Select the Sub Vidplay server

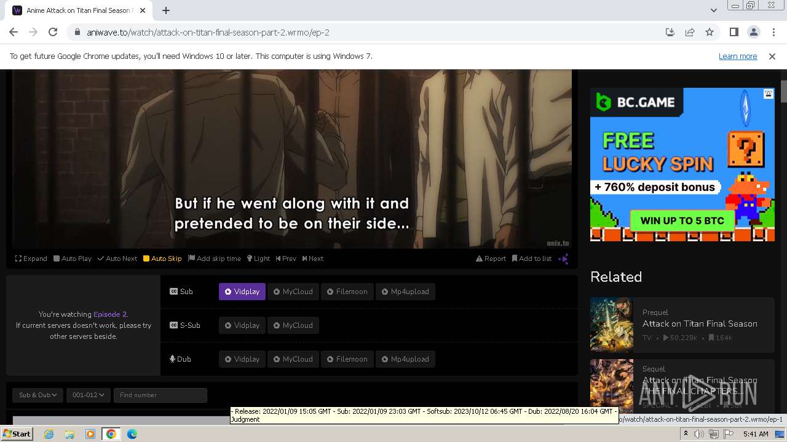[242, 292]
